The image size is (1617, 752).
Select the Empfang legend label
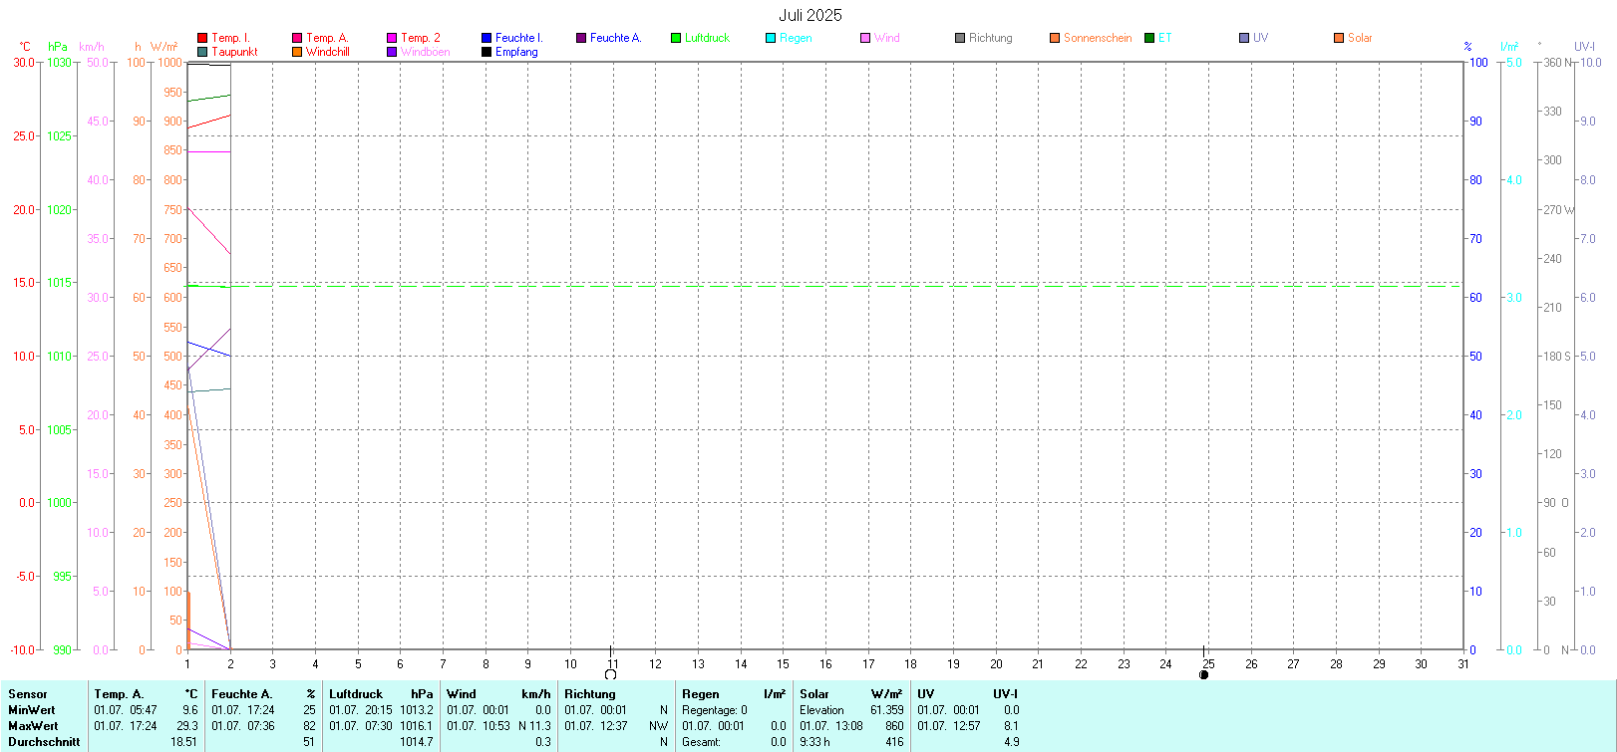coord(516,52)
